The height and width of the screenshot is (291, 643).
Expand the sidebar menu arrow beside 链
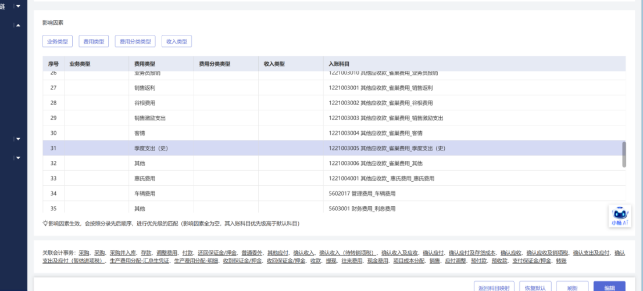tap(18, 6)
